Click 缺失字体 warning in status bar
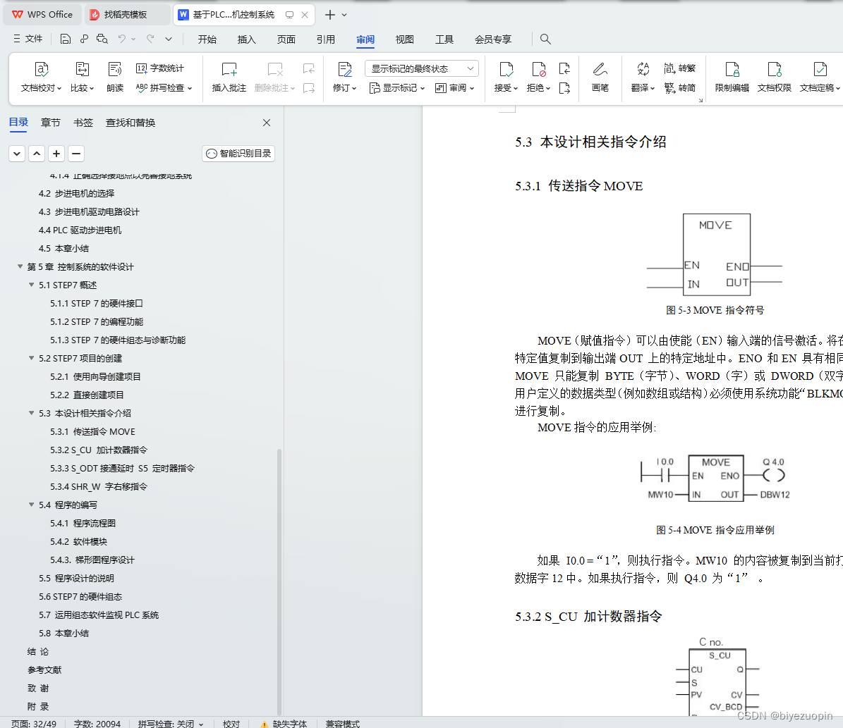Viewport: 843px width, 728px height. pyautogui.click(x=284, y=724)
